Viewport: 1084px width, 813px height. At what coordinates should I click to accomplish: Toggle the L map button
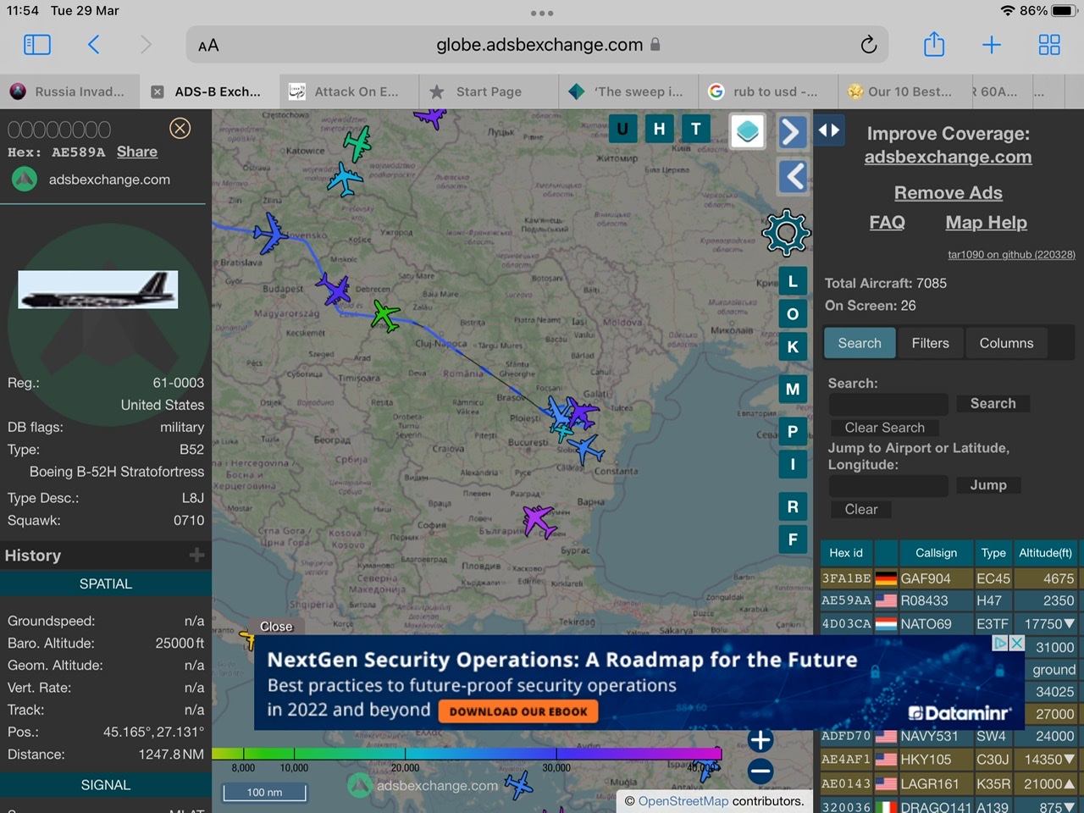pos(793,281)
